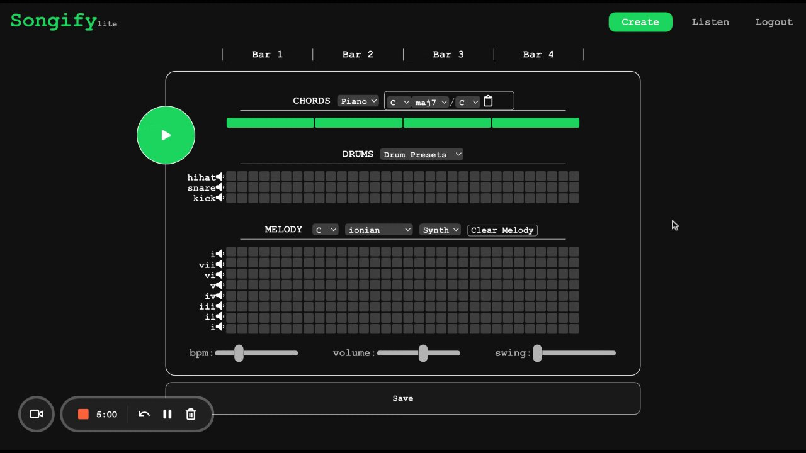The width and height of the screenshot is (806, 453).
Task: Click the camera icon in recording widget
Action: [37, 414]
